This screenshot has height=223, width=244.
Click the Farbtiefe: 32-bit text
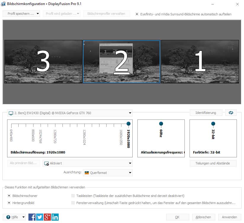click(207, 152)
